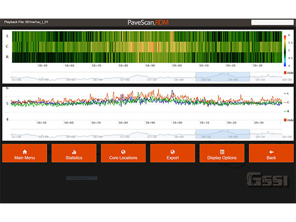Click 55+00 label in line chart overview navigator
The height and width of the screenshot is (222, 296).
pyautogui.click(x=17, y=137)
